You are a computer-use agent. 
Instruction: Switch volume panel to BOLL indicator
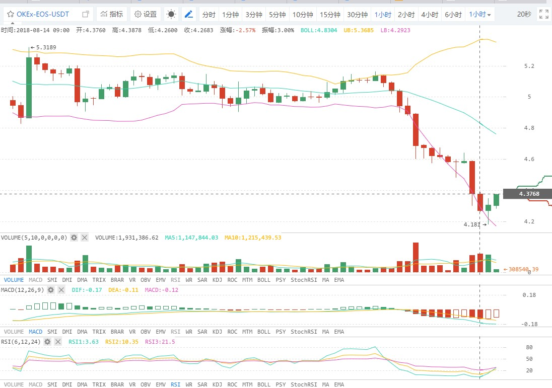coord(264,280)
